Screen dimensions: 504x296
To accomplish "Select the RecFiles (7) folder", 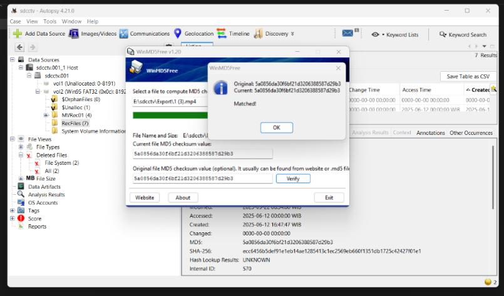I will tap(75, 123).
